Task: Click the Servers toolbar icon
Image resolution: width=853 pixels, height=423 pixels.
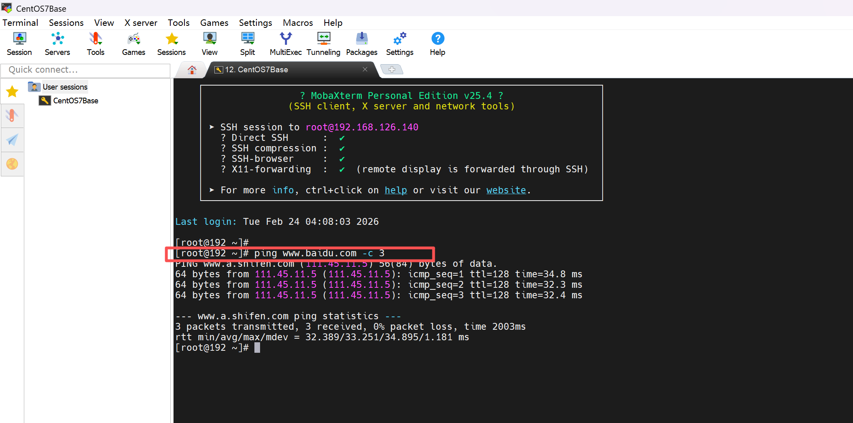Action: [57, 44]
